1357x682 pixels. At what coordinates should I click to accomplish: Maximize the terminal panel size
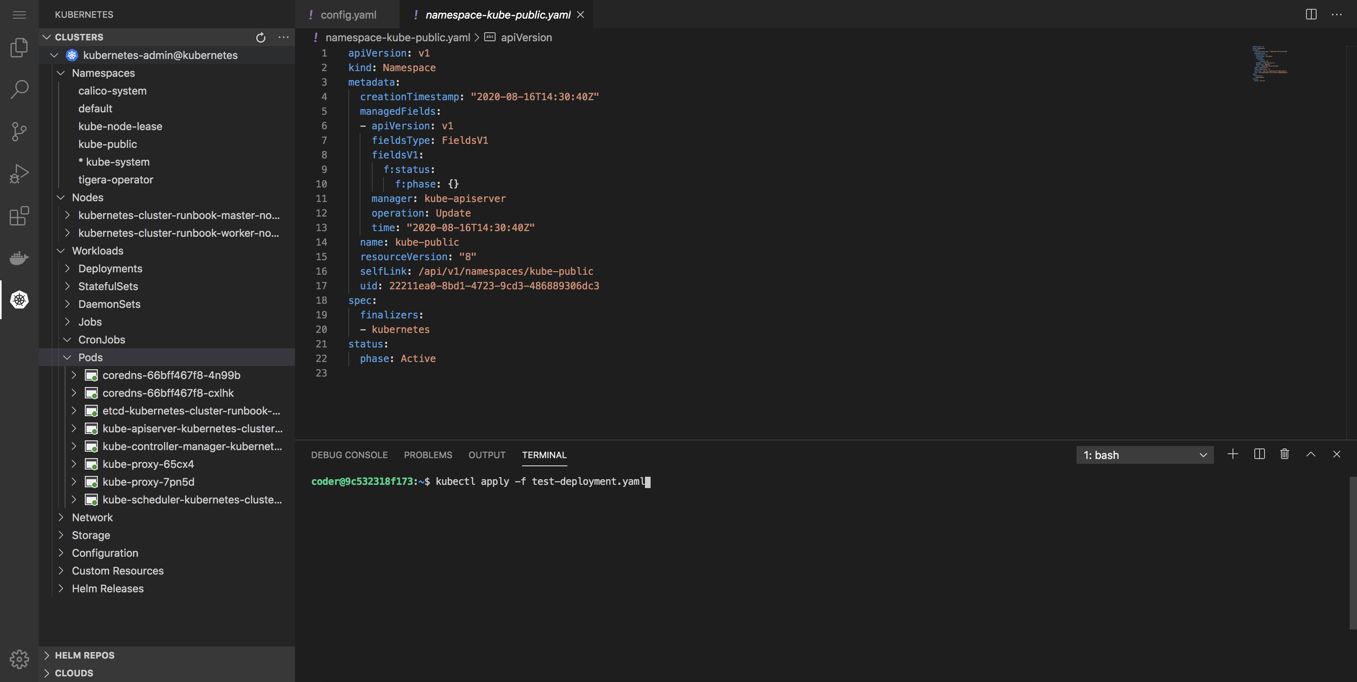click(x=1311, y=454)
